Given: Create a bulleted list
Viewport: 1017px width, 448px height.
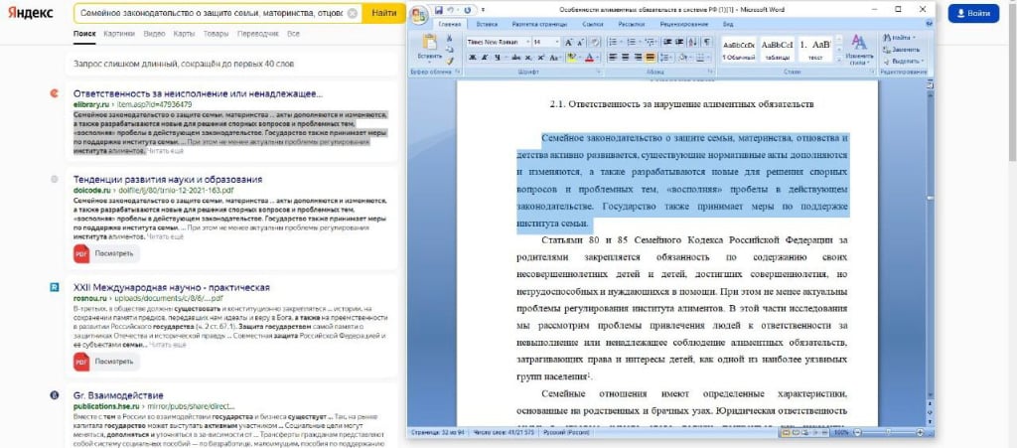Looking at the screenshot, I should tap(613, 42).
